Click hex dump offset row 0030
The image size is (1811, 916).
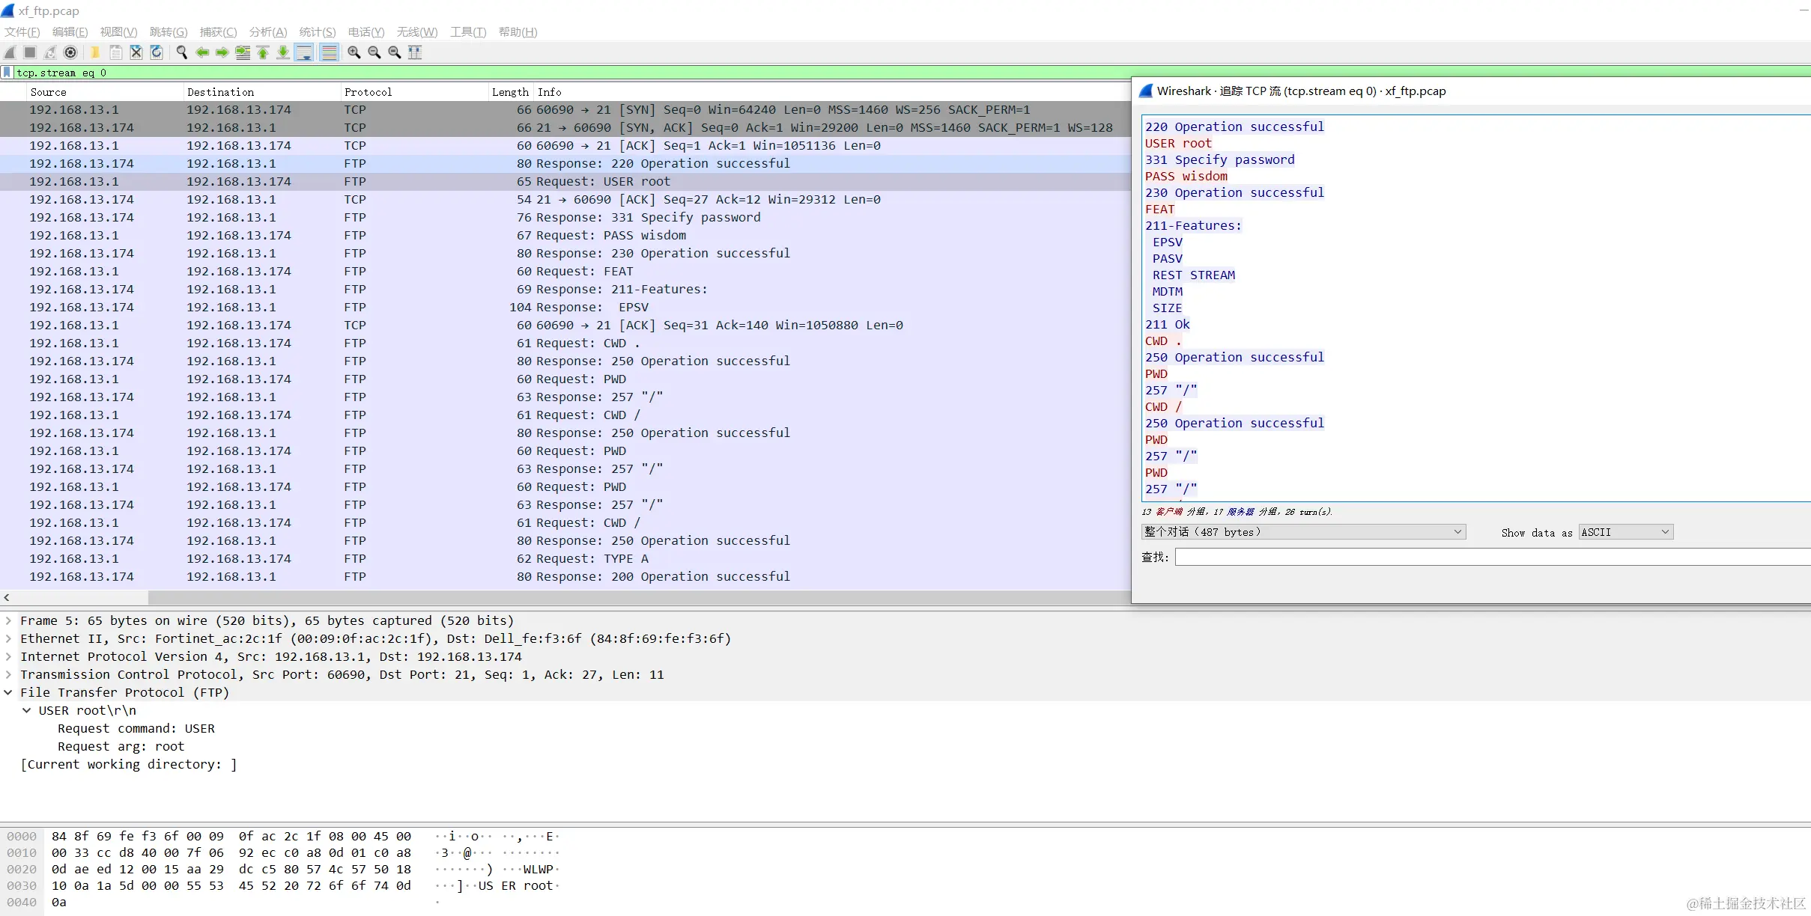click(x=22, y=885)
